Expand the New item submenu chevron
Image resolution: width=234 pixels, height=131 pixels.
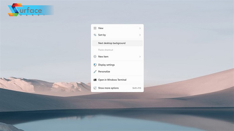(x=140, y=57)
